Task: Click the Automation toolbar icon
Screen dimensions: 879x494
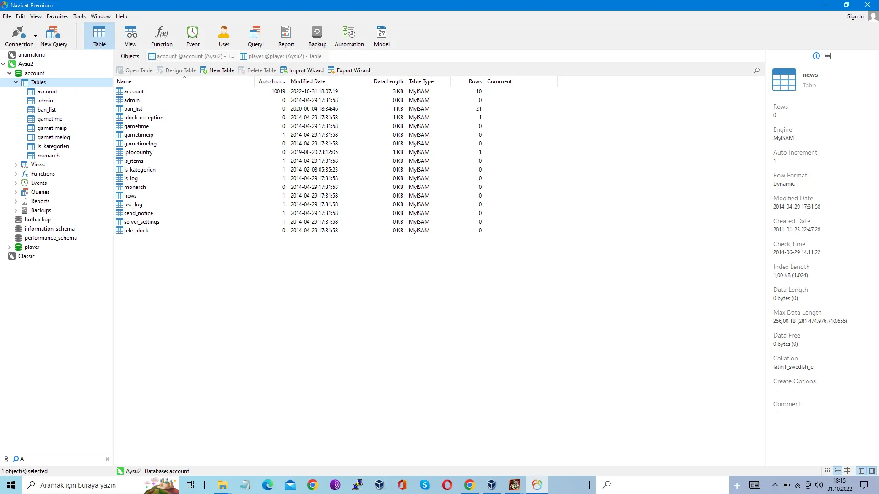Action: pos(349,36)
